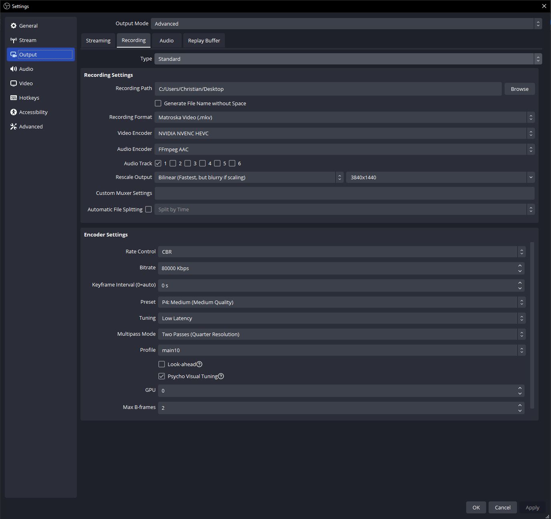Open the Video monitor icon

coord(14,83)
